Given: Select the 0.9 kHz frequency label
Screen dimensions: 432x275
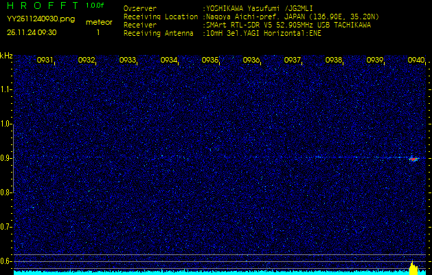Looking at the screenshot, I should 6,158.
